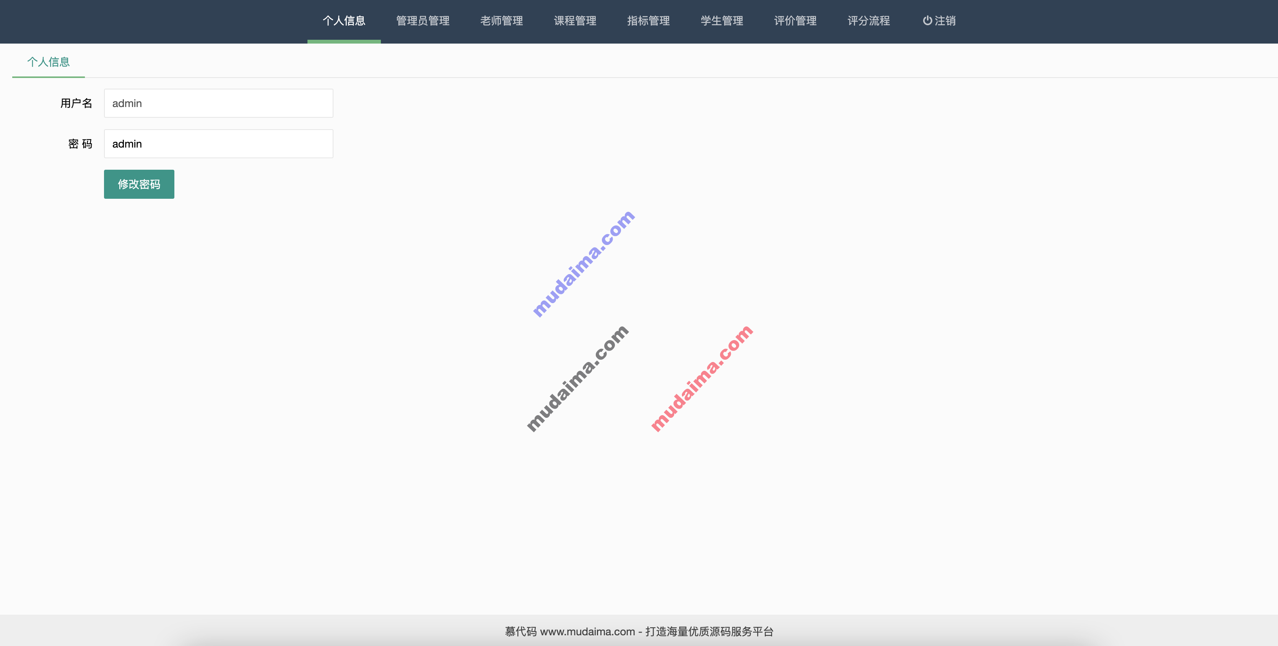Go to 评价管理 page
This screenshot has width=1278, height=646.
tap(795, 21)
